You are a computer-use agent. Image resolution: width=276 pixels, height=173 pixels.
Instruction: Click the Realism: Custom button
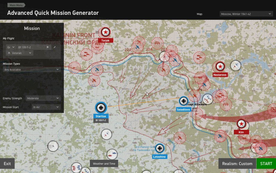click(x=237, y=164)
